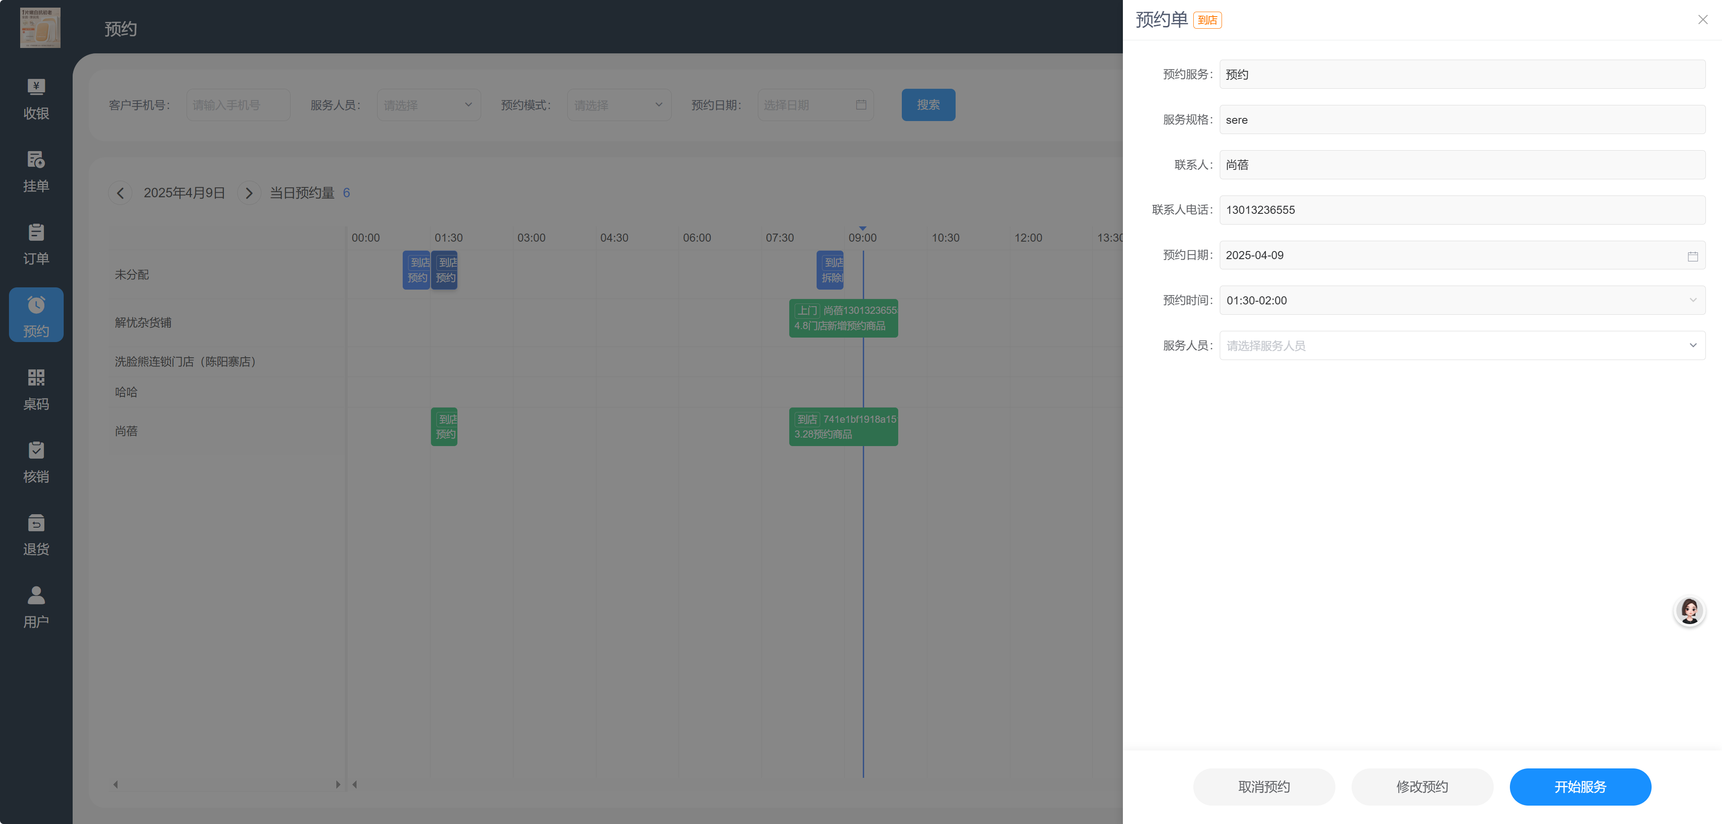Click the 解忧杂货铺 row label

[x=143, y=323]
